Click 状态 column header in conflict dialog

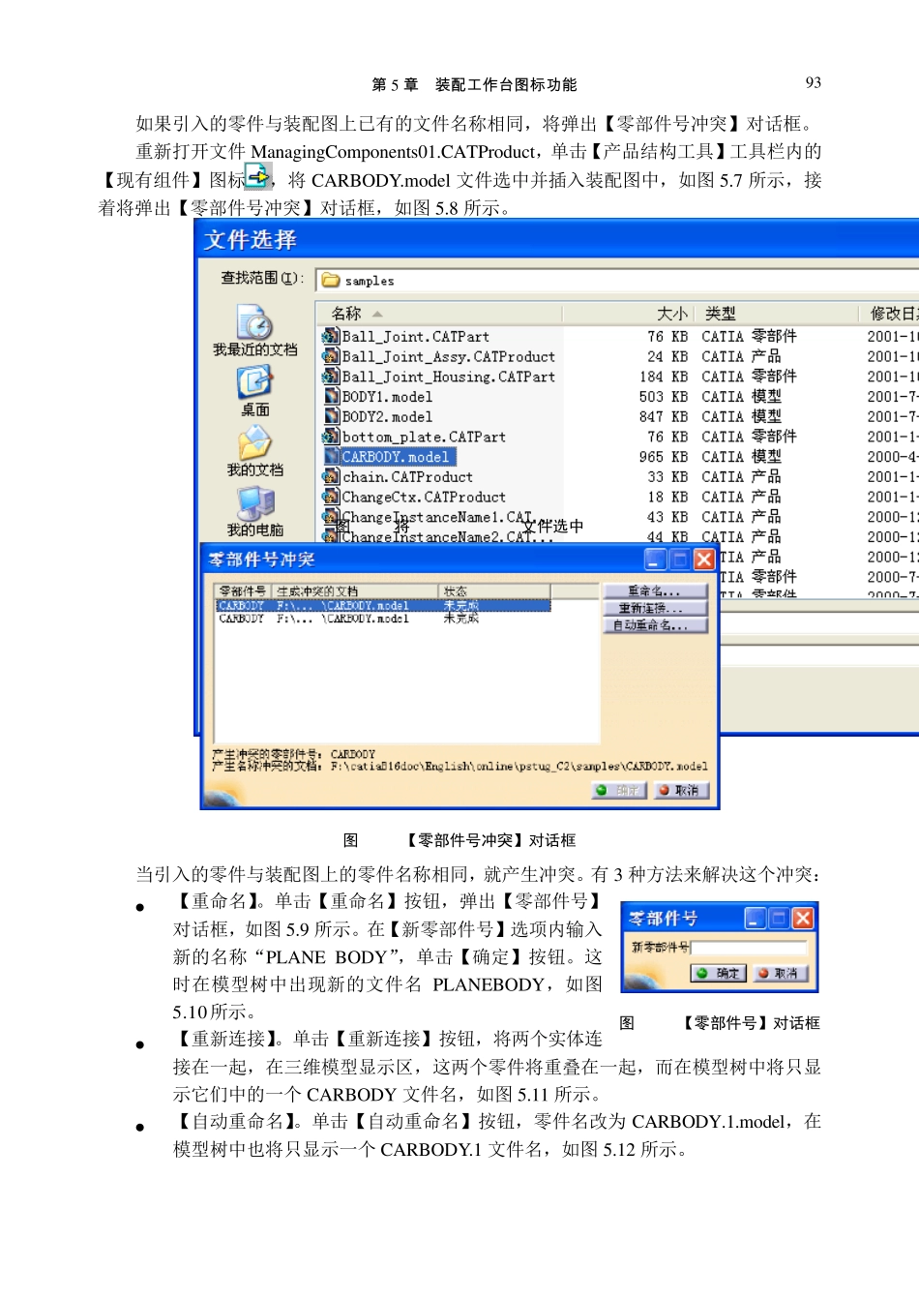click(456, 590)
